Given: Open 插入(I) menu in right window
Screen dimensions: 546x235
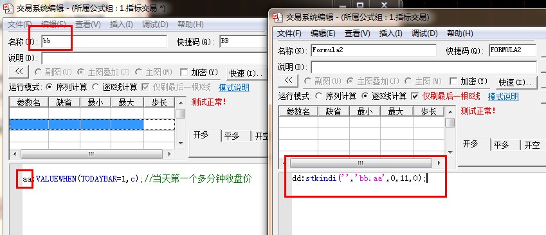Looking at the screenshot, I should point(391,33).
